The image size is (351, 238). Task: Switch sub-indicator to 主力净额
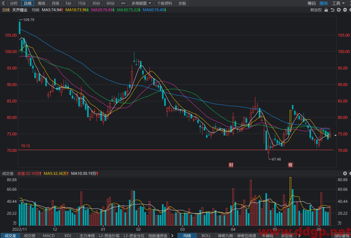click(87, 236)
